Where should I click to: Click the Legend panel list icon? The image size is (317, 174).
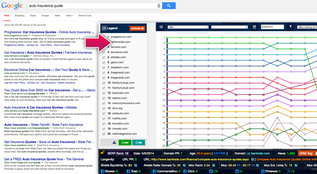coord(104,28)
